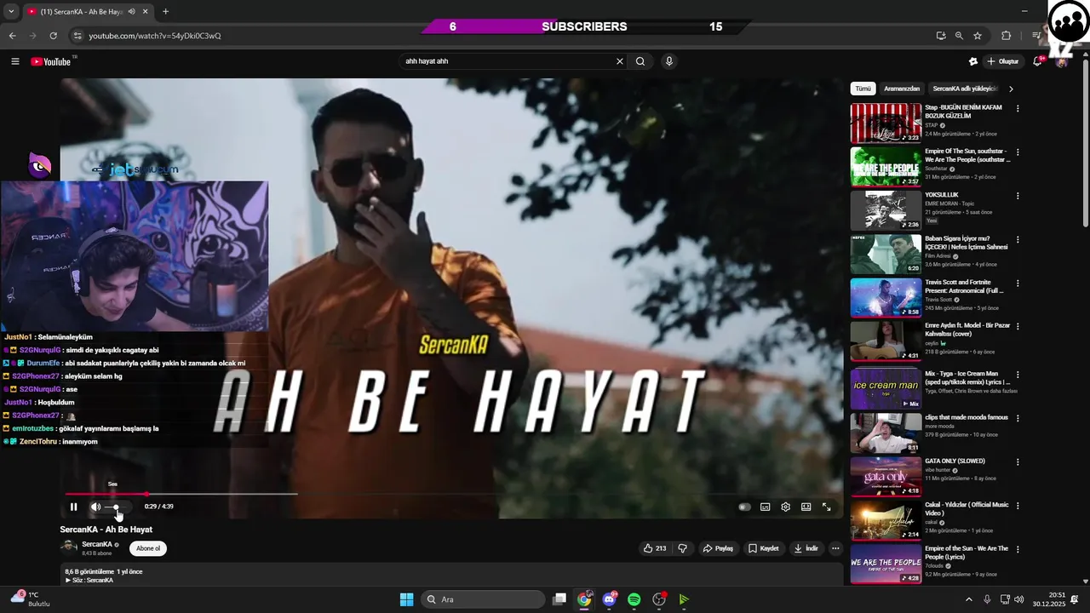1090x613 pixels.
Task: Open the site info icon in address bar
Action: (77, 36)
